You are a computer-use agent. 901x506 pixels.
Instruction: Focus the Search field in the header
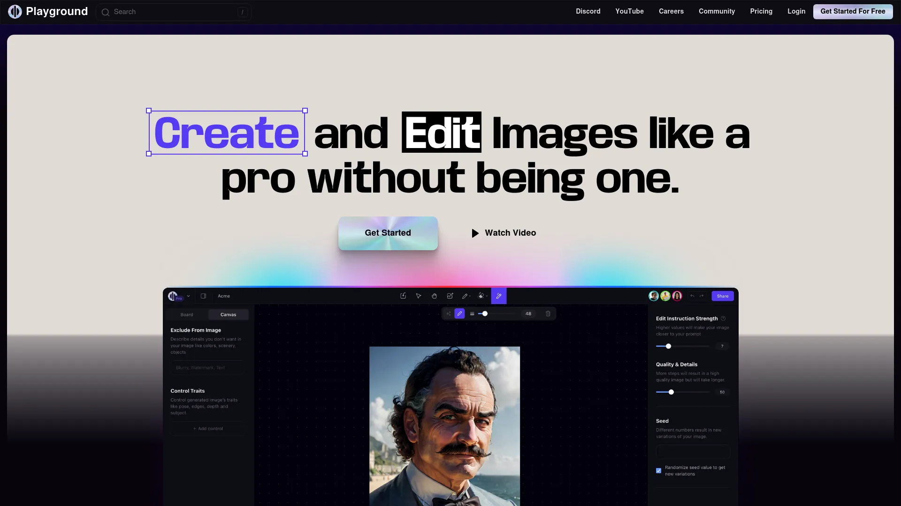[174, 12]
